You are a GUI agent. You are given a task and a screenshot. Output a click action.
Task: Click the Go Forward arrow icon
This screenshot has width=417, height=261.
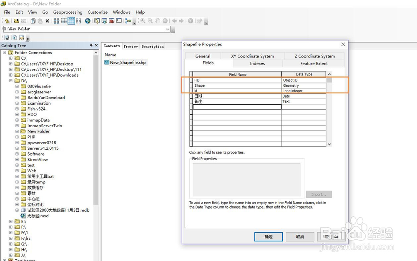coord(181,21)
